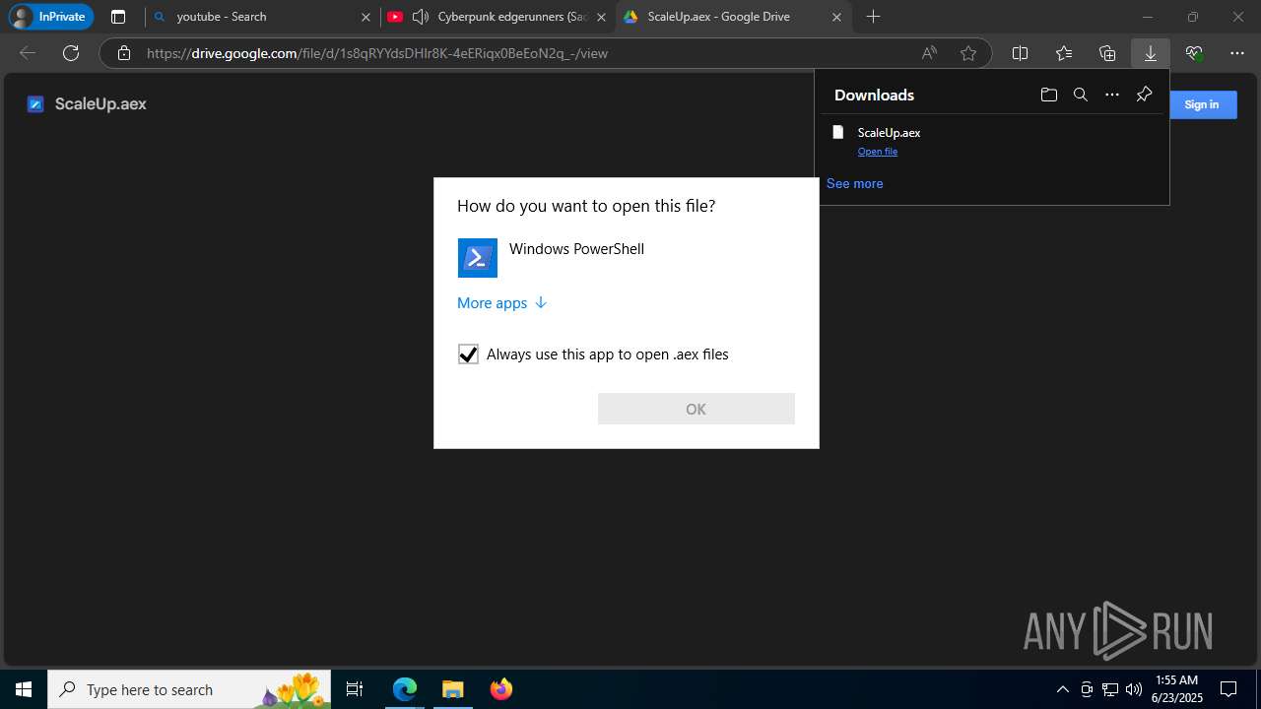Mute the Cyberpunk edgerunners tab audio
The height and width of the screenshot is (709, 1261).
[421, 17]
